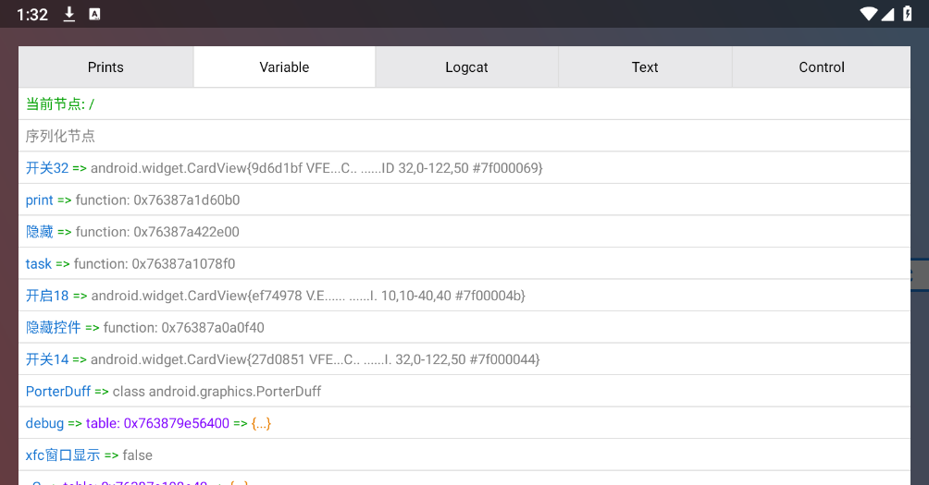This screenshot has width=929, height=485.
Task: Tap the keyboard language icon in status bar
Action: 94,14
